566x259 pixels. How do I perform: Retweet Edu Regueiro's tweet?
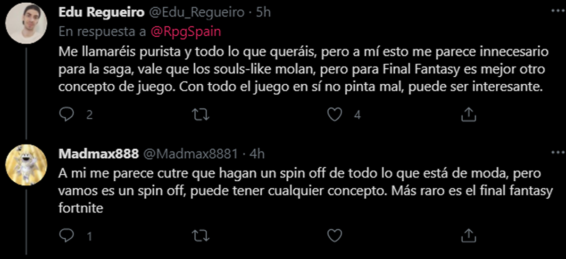click(202, 114)
